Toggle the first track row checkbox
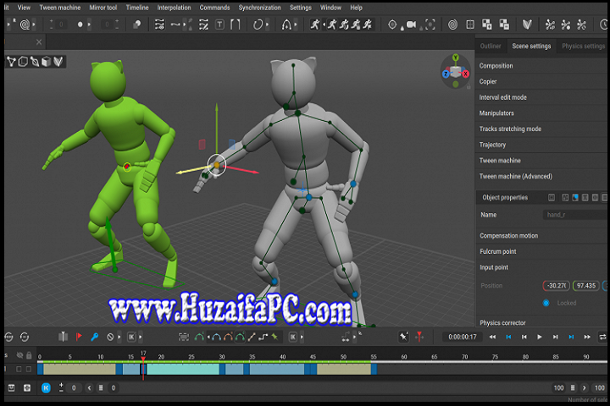610x406 pixels. click(19, 369)
